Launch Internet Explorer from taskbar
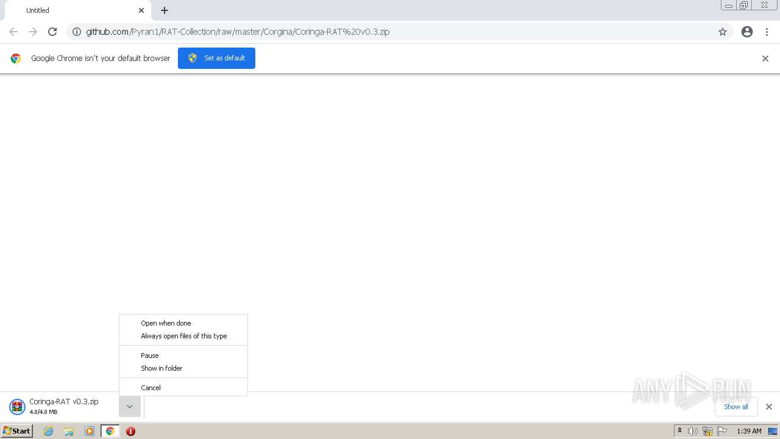 (48, 431)
